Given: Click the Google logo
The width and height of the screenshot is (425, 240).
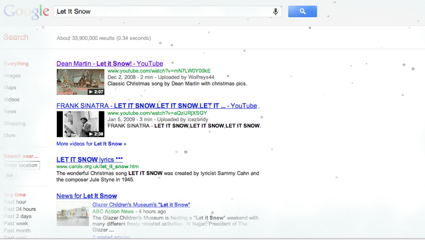Looking at the screenshot, I should (x=26, y=12).
